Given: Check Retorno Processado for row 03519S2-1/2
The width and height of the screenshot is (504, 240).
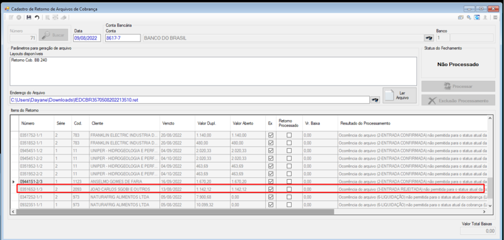Looking at the screenshot, I should coord(289,166).
